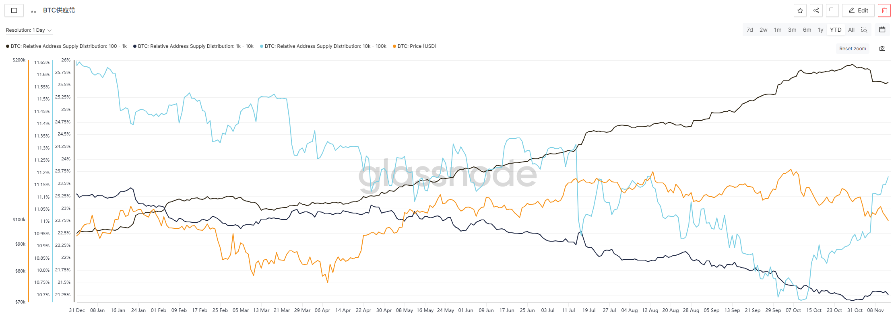Hide the 1k - 10k supply distribution series

point(196,46)
